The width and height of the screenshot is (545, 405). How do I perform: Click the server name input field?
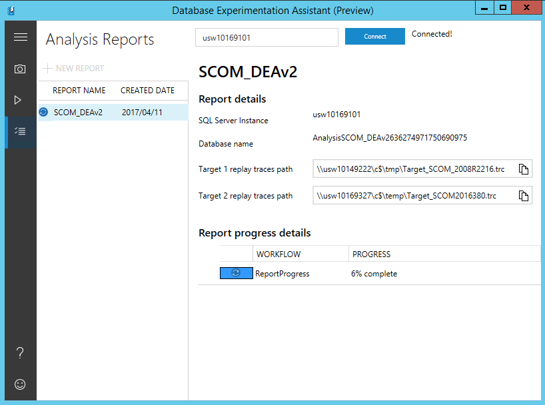(267, 38)
